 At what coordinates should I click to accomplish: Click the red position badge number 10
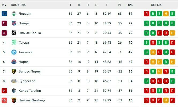[x=4, y=100]
